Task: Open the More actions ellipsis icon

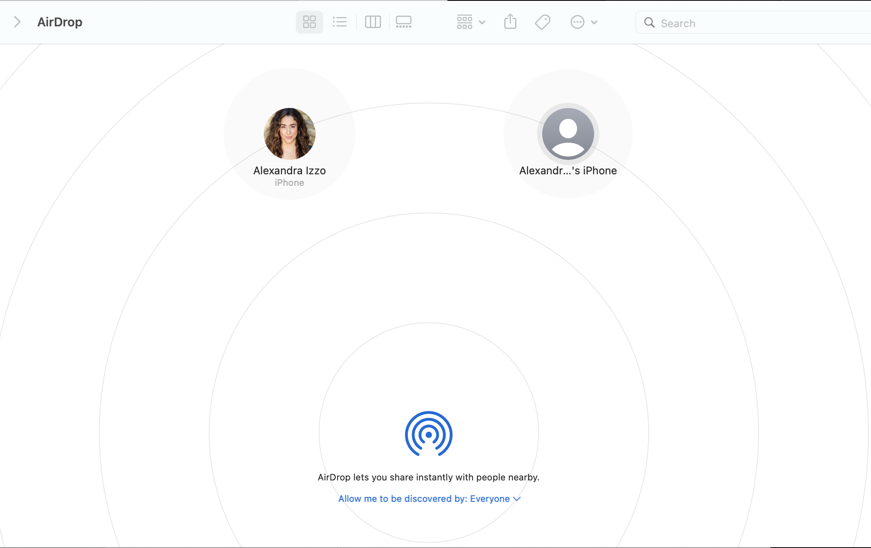Action: click(577, 22)
